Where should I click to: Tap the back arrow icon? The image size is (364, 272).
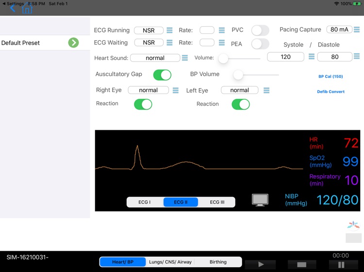tap(13, 8)
